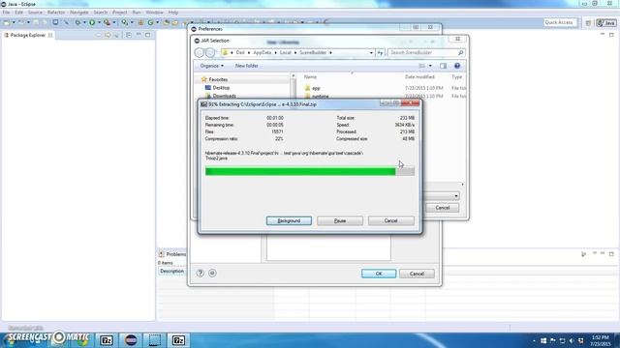Click the Open Type toolbar icon
620x348 pixels.
click(x=167, y=22)
